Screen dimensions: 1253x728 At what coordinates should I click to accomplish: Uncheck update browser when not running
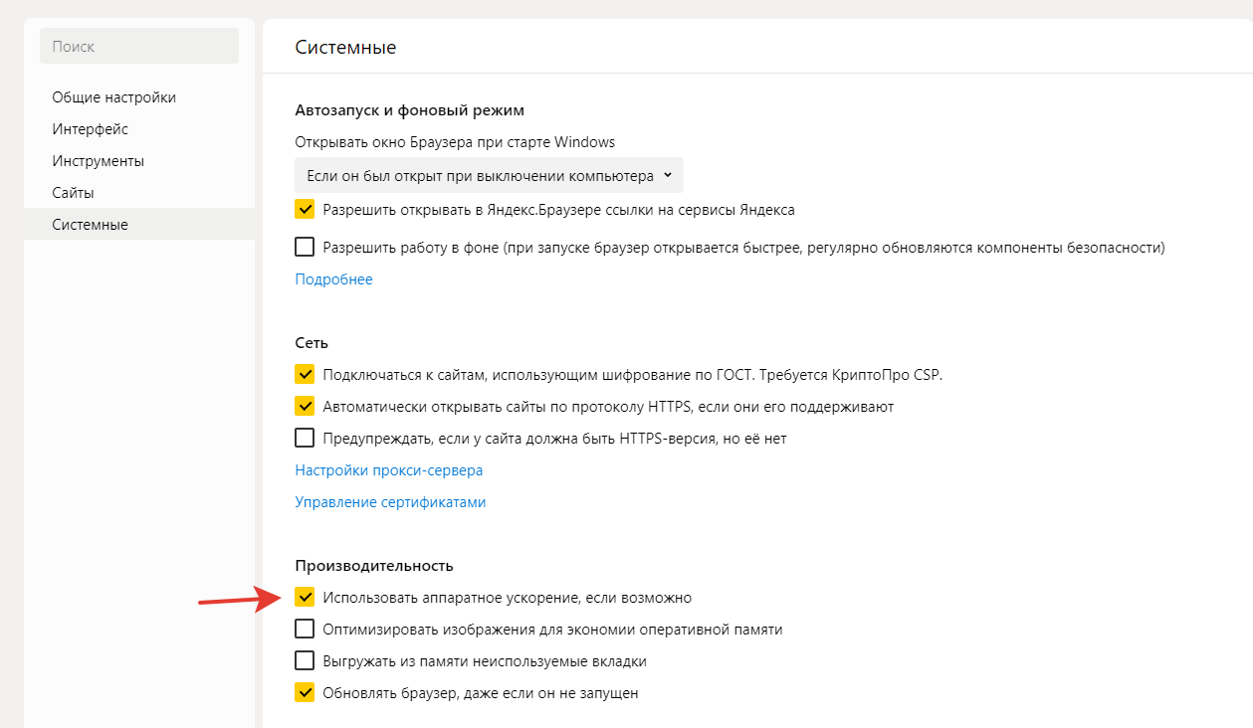point(305,693)
